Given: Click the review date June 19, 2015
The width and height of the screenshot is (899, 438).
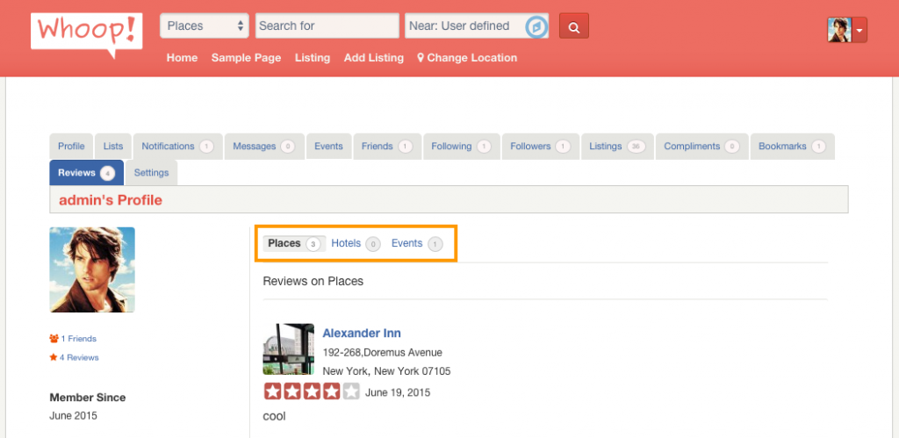Looking at the screenshot, I should [x=398, y=392].
